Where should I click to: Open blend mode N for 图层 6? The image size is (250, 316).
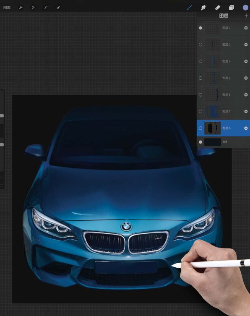click(x=246, y=112)
